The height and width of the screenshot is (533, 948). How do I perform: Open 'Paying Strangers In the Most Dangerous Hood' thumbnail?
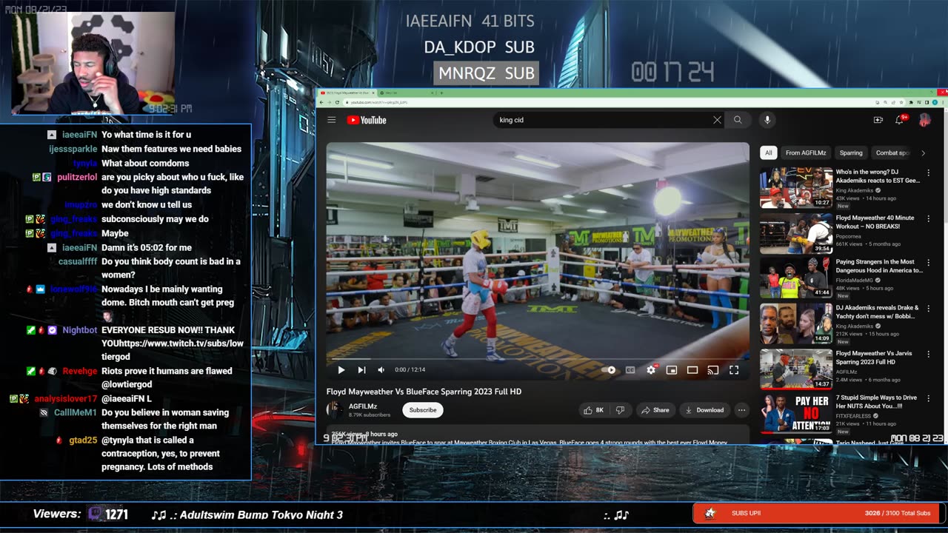click(x=796, y=278)
